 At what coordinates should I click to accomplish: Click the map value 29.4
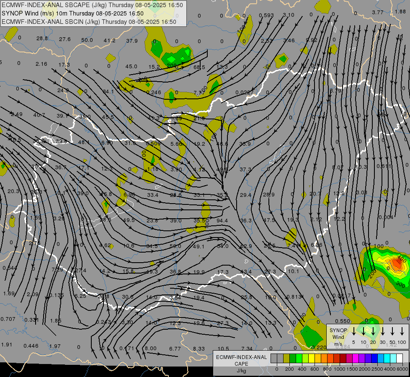245,195
